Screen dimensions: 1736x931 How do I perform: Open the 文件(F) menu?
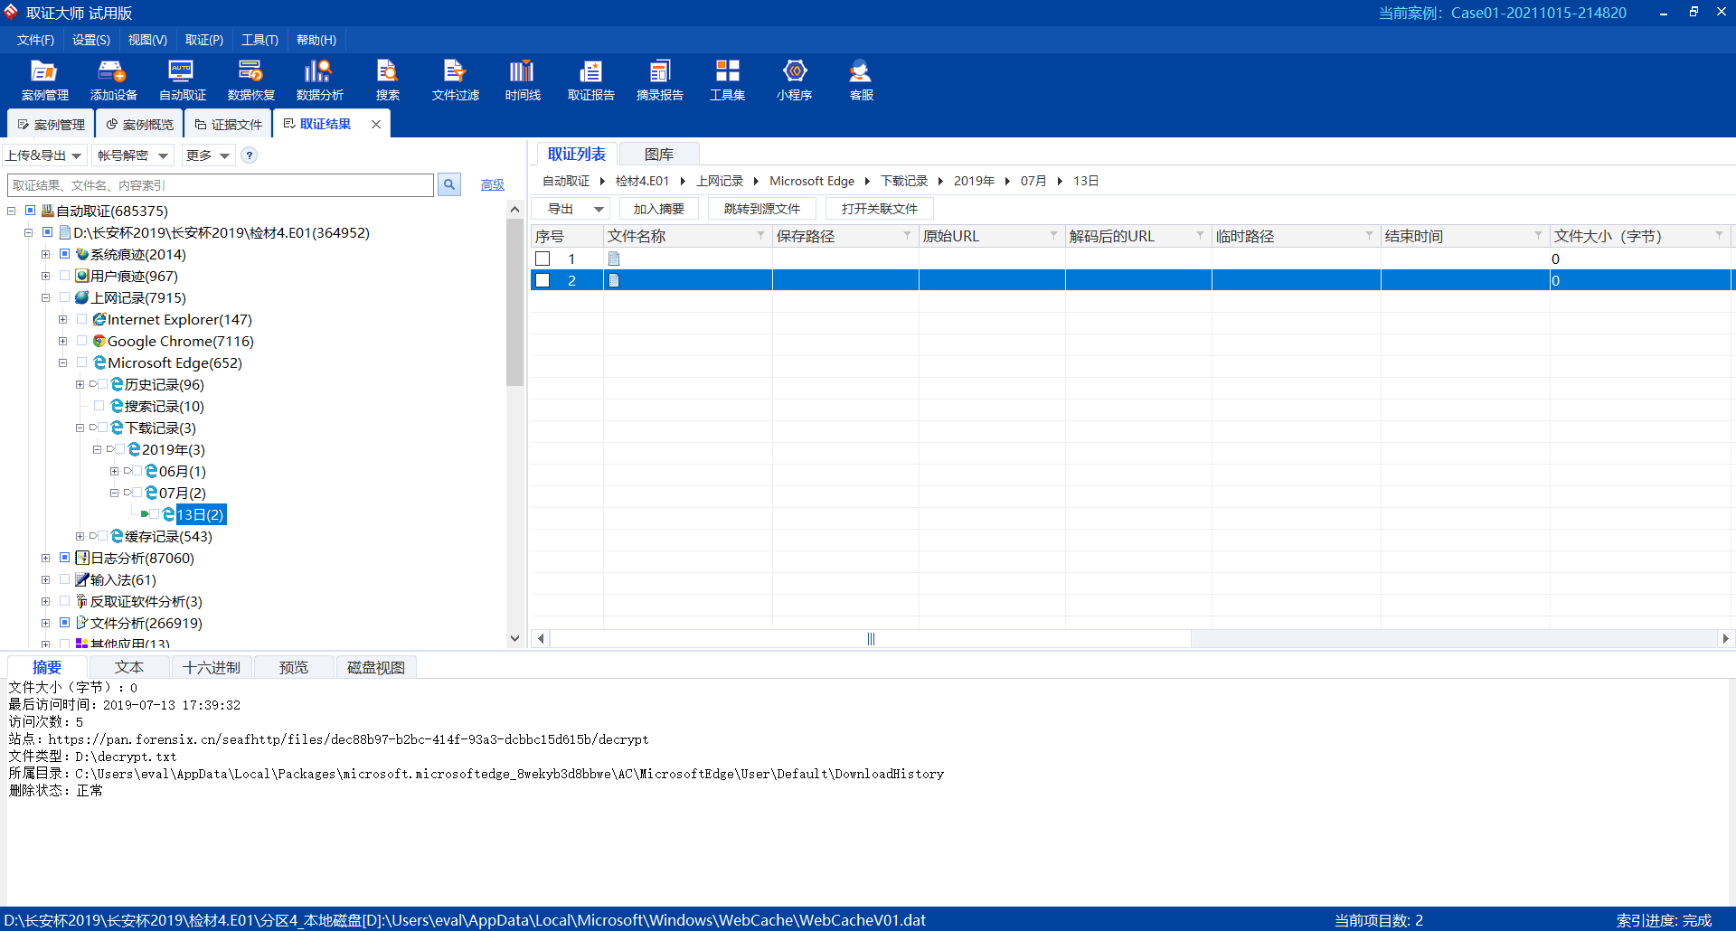[35, 40]
